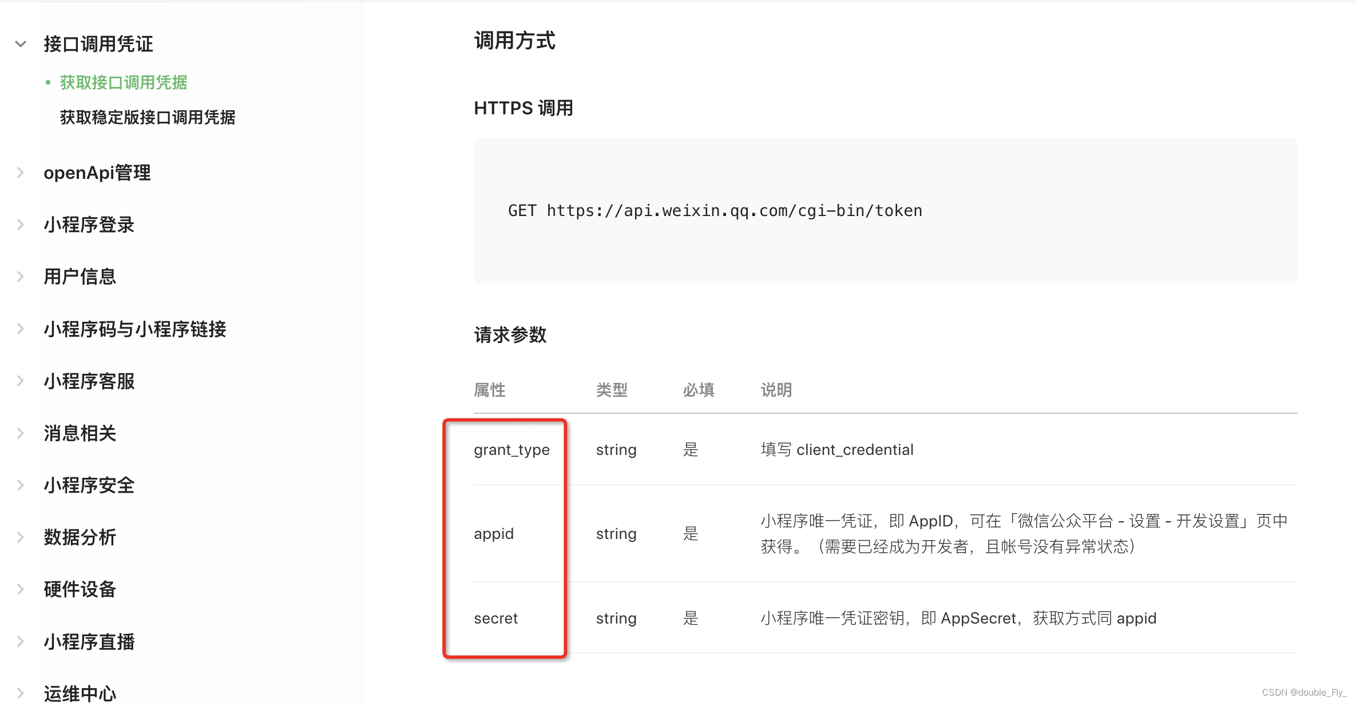
Task: Click the HTTPS 调用 heading
Action: [x=524, y=108]
